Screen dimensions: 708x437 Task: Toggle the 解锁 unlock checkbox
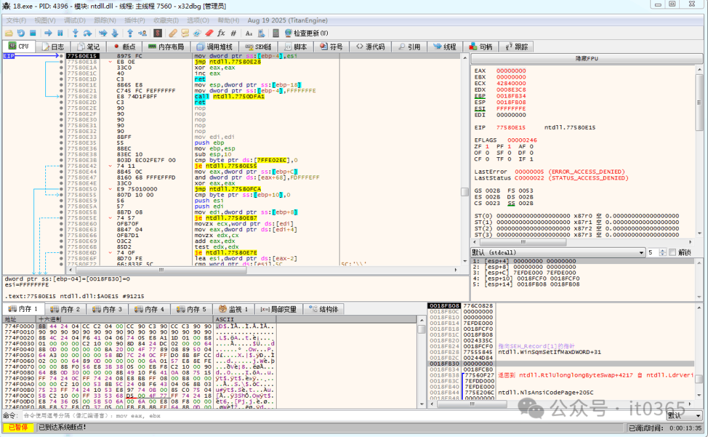click(672, 252)
